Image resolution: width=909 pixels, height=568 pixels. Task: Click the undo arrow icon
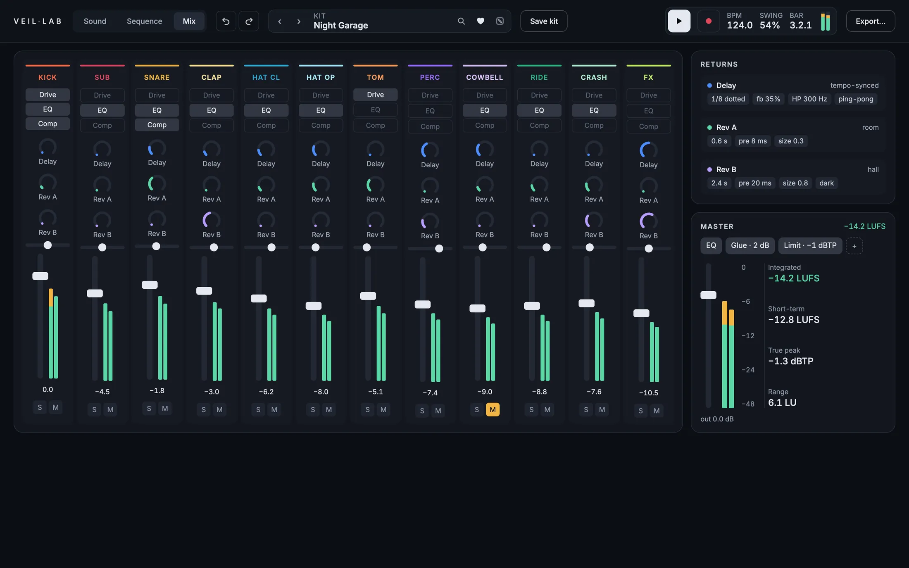point(226,21)
